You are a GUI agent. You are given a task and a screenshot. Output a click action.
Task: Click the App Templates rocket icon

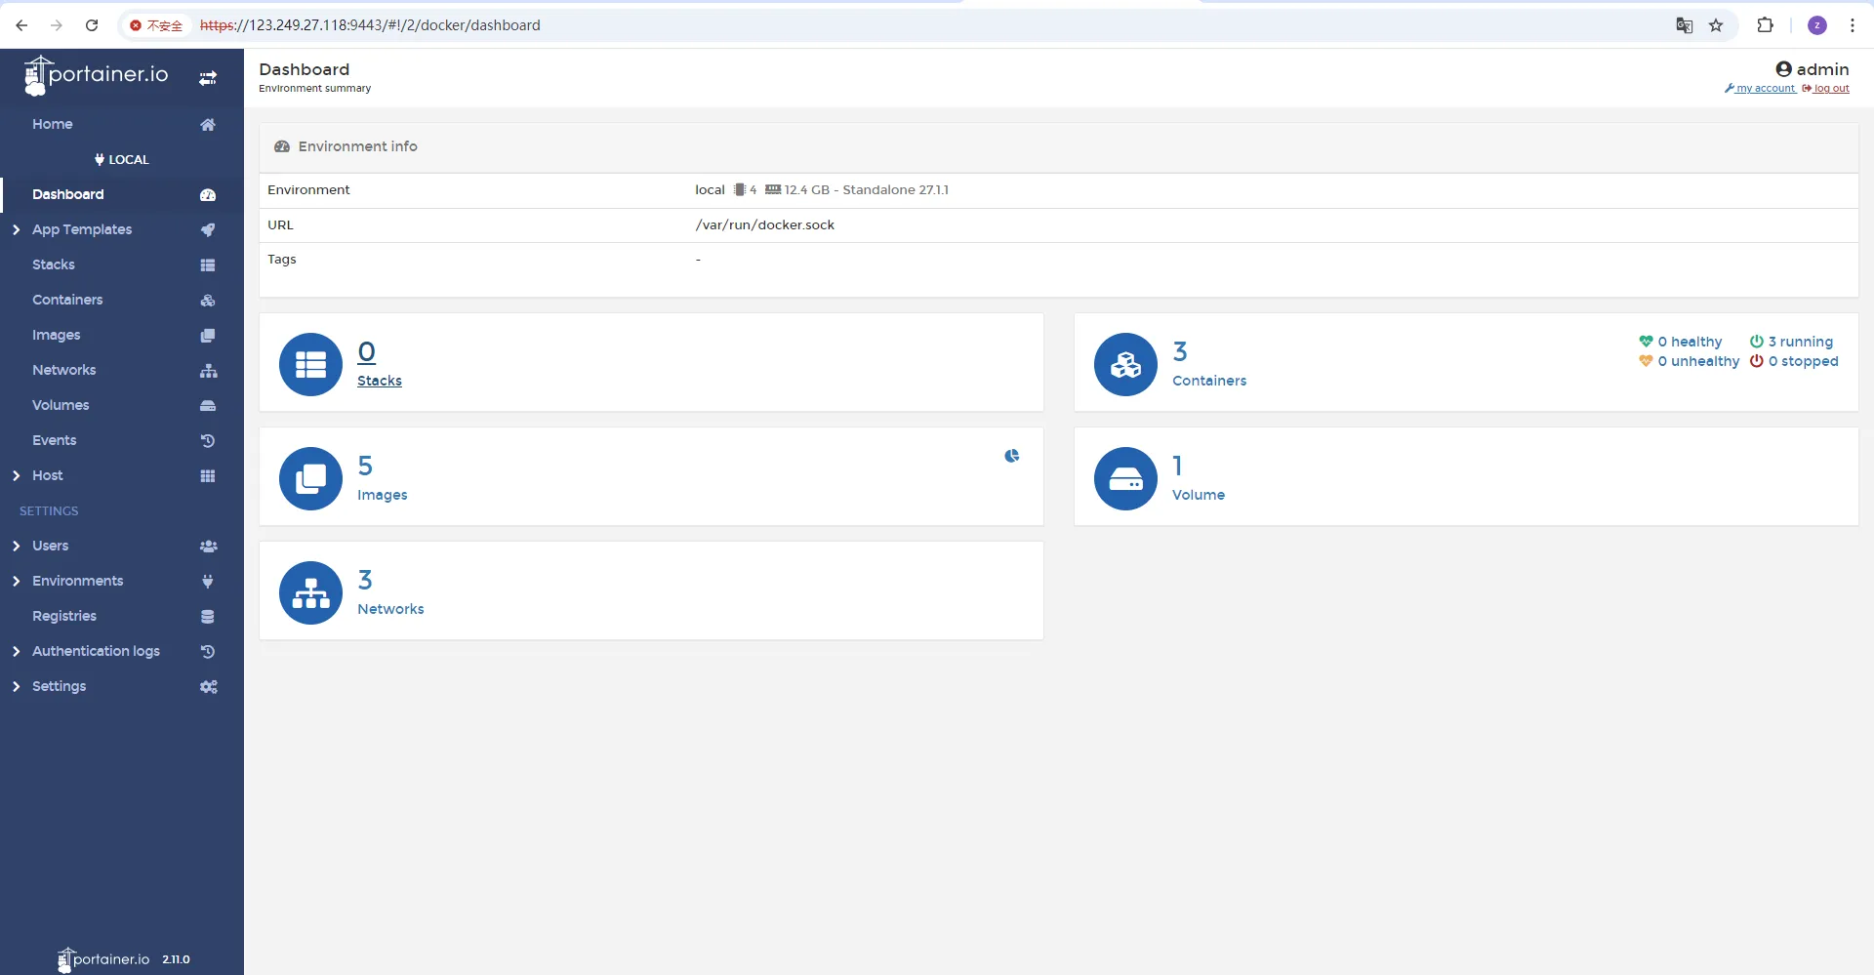pos(208,230)
